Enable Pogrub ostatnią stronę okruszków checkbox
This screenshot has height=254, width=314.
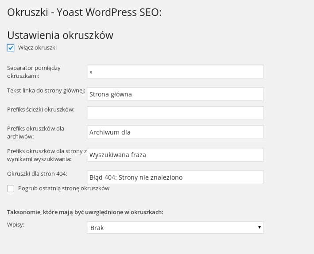[11, 189]
